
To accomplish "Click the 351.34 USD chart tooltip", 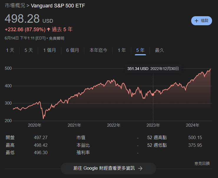I will coord(153,68).
